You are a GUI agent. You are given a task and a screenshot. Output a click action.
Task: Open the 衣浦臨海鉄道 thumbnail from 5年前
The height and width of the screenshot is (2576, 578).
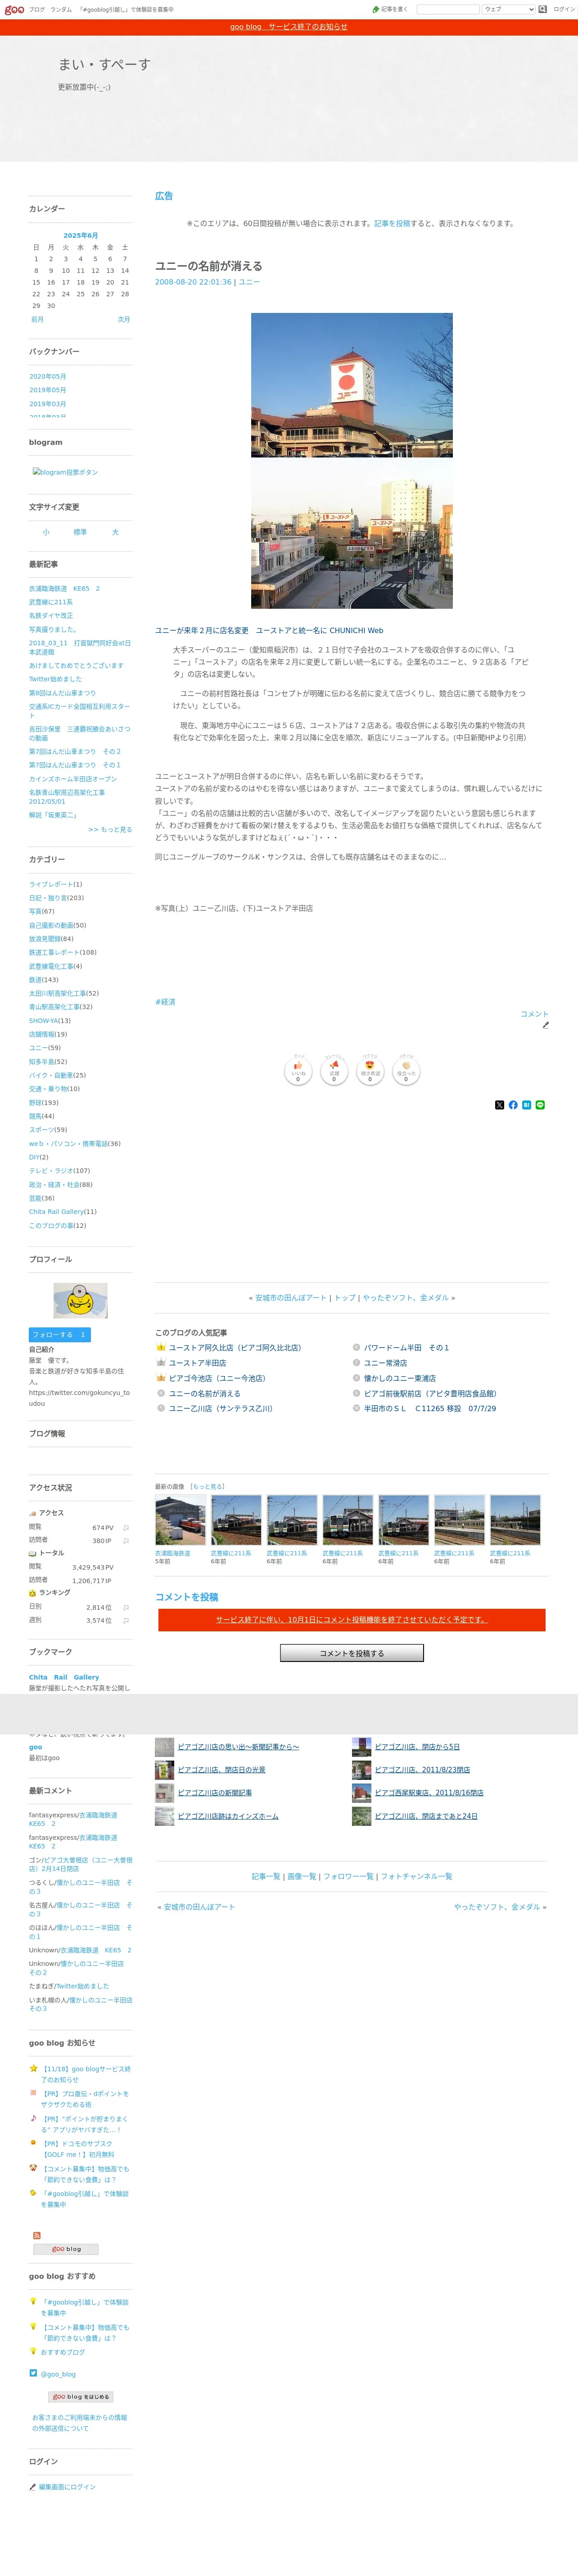tap(180, 1520)
